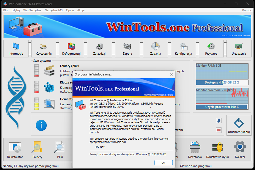The height and width of the screenshot is (170, 255).
Task: Click status bar text 'Główne okno programu'
Action: (196, 166)
